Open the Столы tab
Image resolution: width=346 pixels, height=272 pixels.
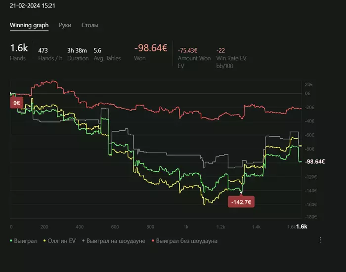(x=90, y=25)
